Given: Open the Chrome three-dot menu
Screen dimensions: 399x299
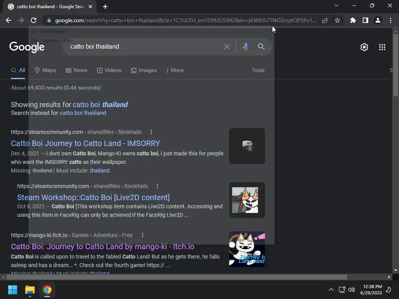Looking at the screenshot, I should click(390, 20).
